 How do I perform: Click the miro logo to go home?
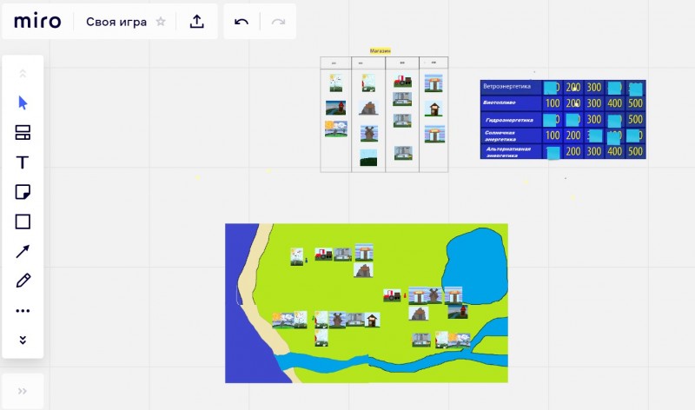point(37,22)
